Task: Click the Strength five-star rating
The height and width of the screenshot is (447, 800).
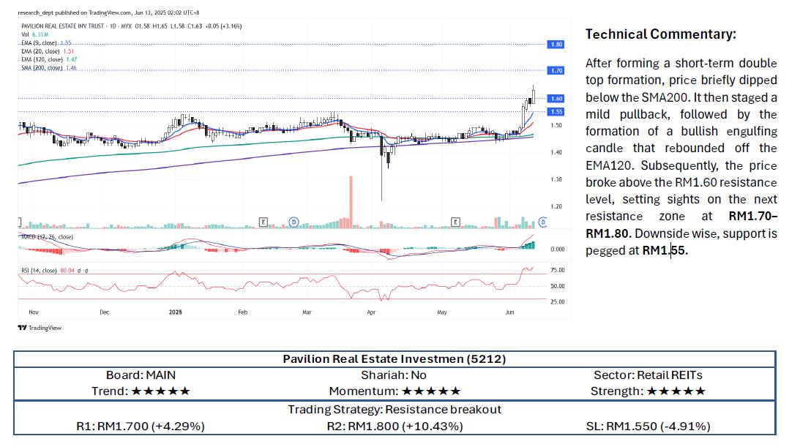Action: click(x=676, y=391)
